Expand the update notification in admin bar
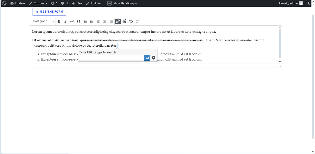Image resolution: width=315 pixels, height=154 pixels. click(54, 3)
